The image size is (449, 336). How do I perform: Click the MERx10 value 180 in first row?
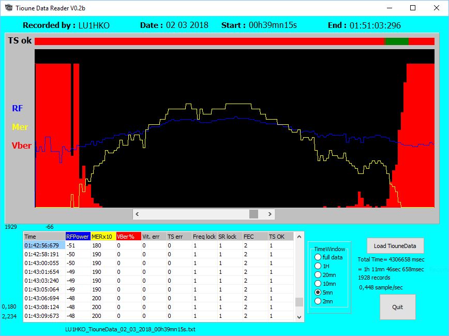97,245
